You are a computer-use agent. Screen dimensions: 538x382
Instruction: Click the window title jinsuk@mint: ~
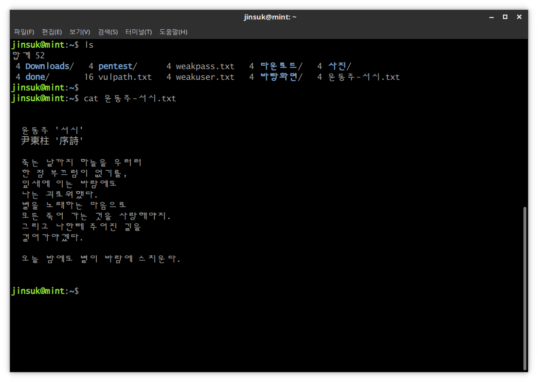(x=270, y=17)
